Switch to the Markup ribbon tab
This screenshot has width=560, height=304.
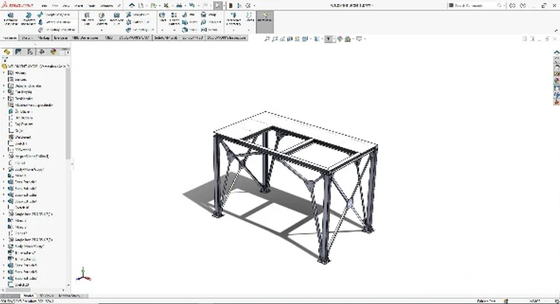(44, 38)
